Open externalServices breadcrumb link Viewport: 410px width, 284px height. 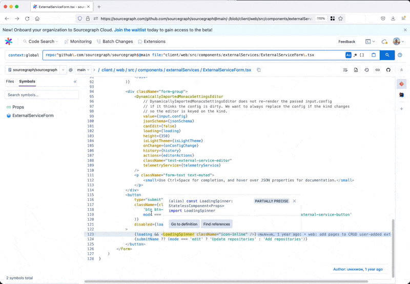click(182, 70)
